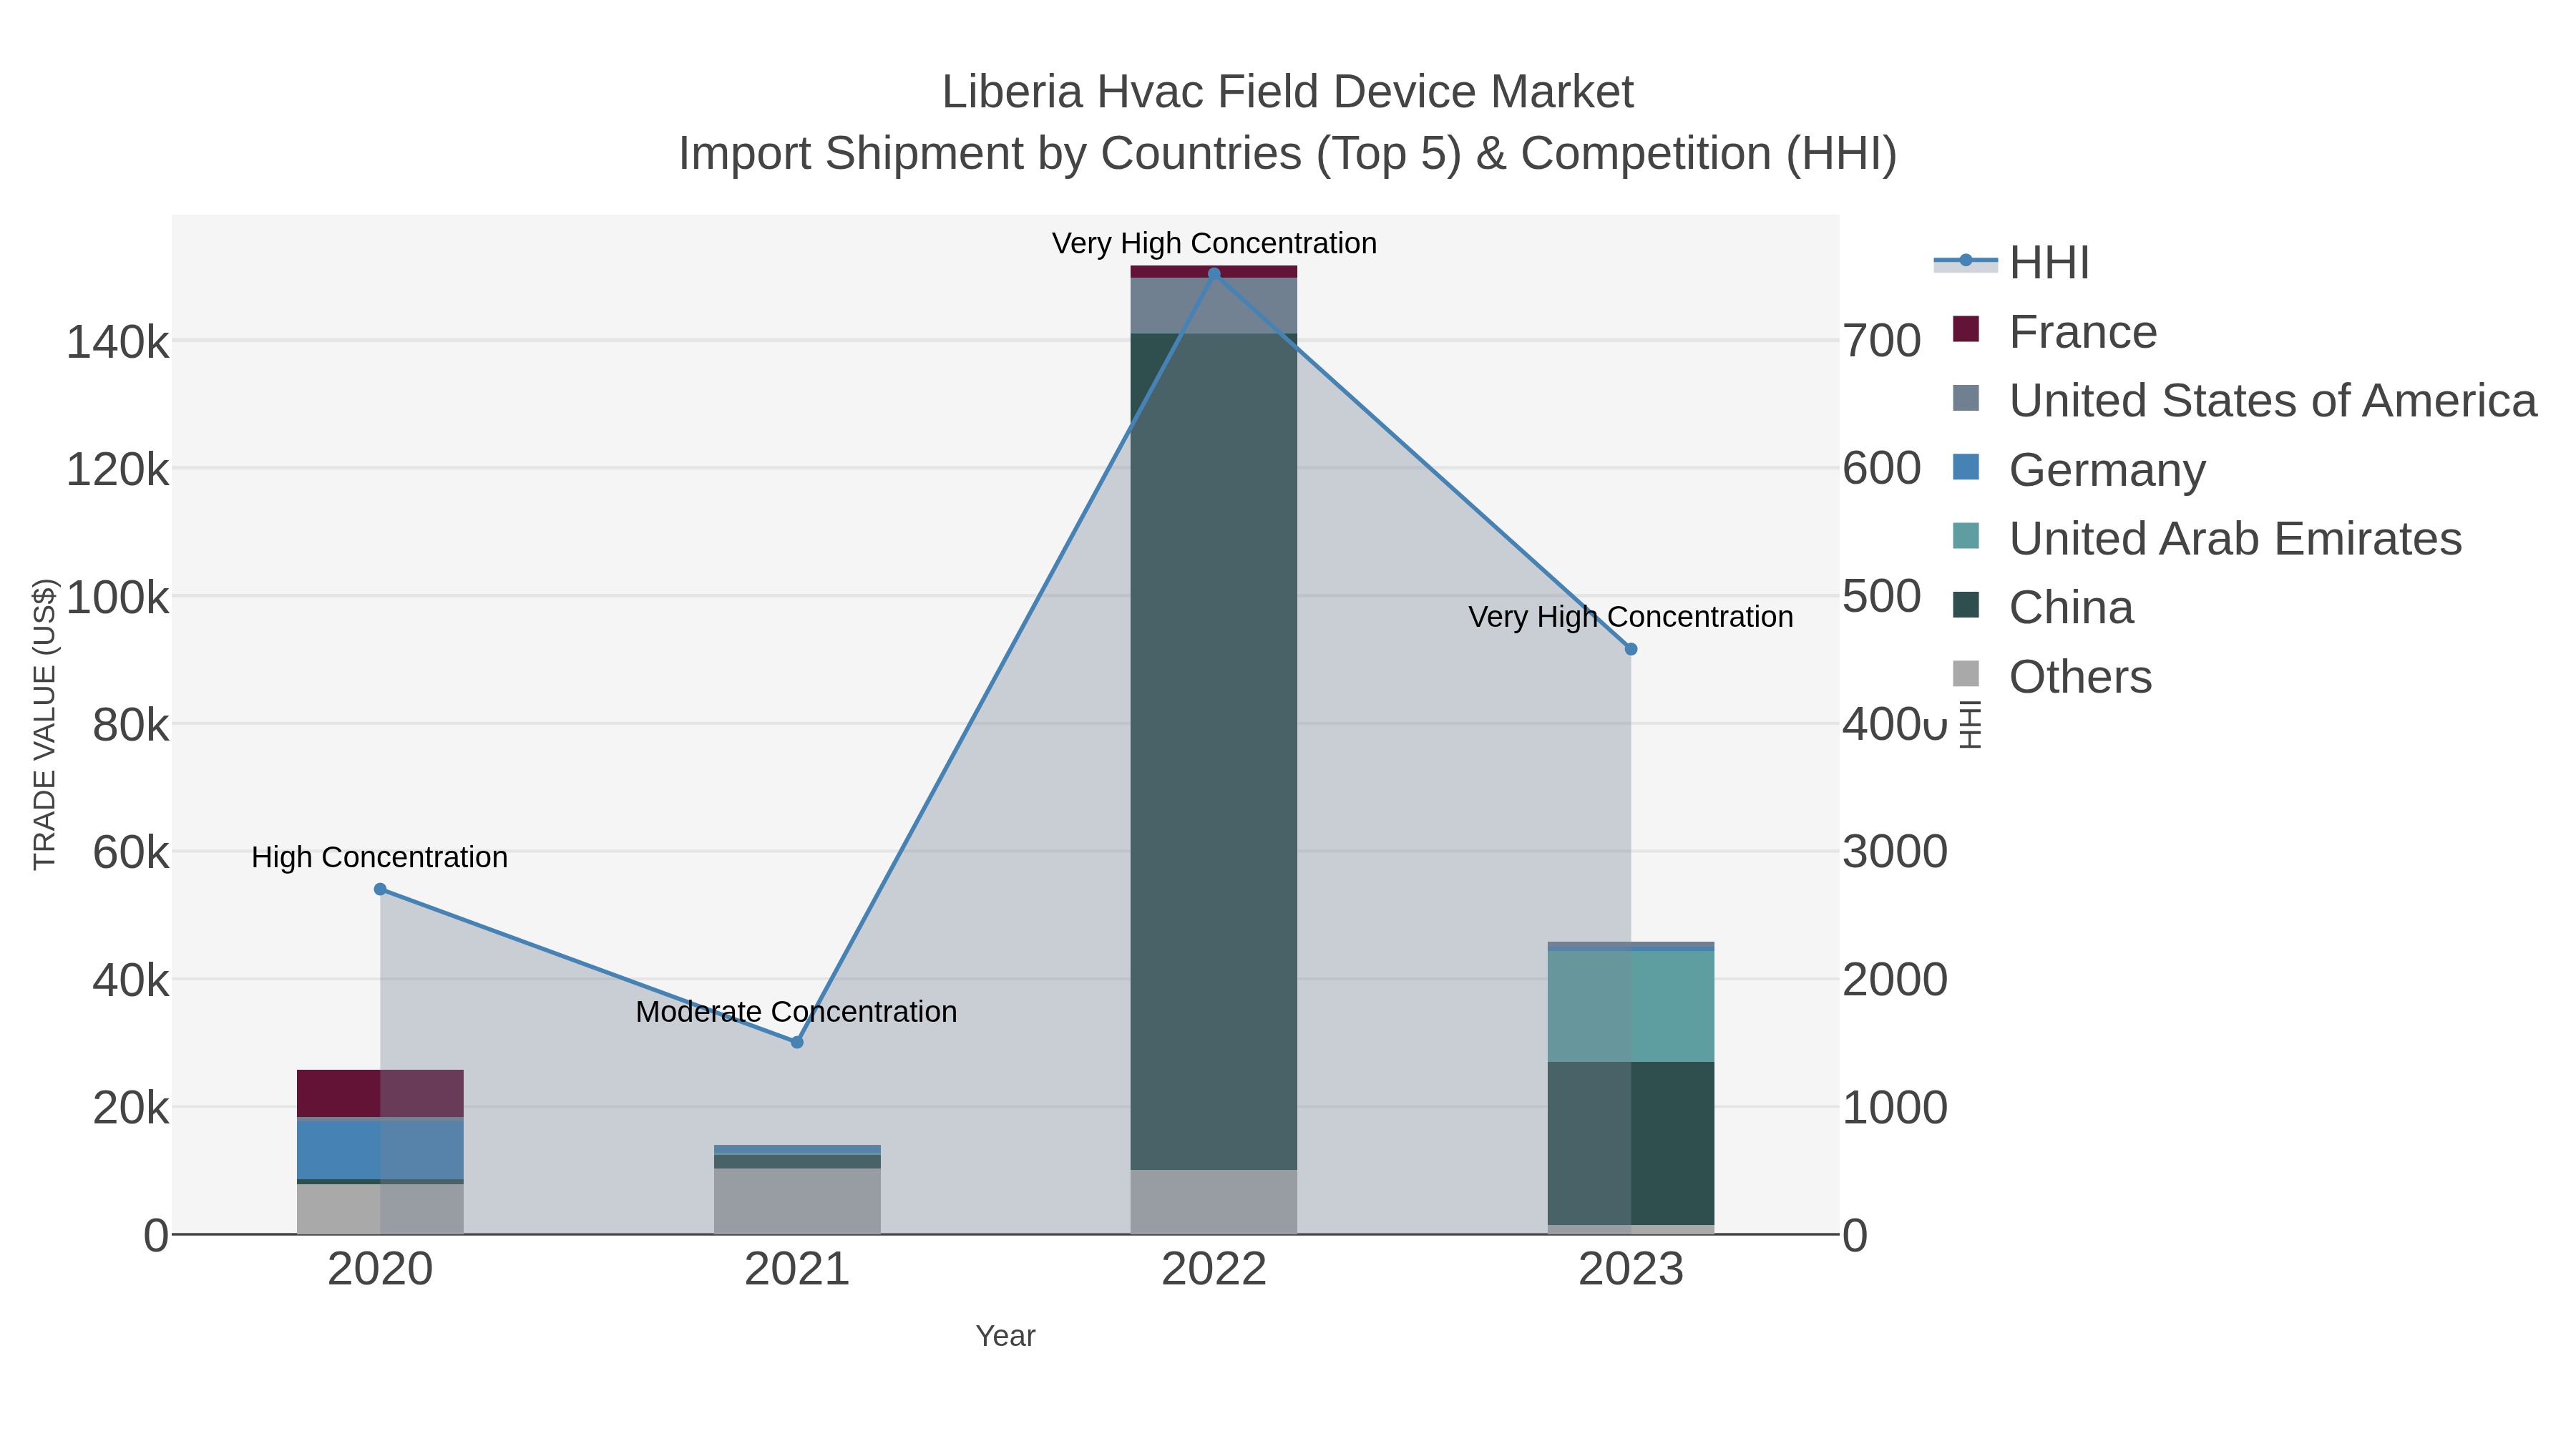2576x1449 pixels.
Task: Click the China legend color swatch
Action: (x=1966, y=605)
